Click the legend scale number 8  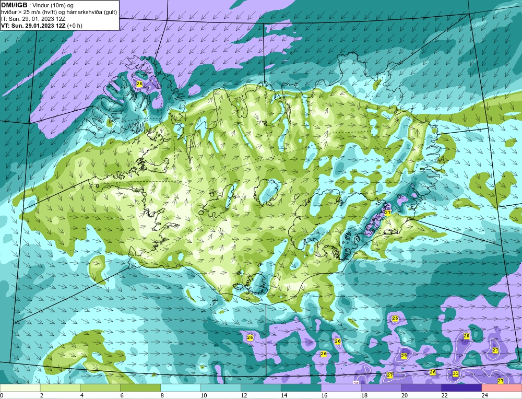pos(162,395)
